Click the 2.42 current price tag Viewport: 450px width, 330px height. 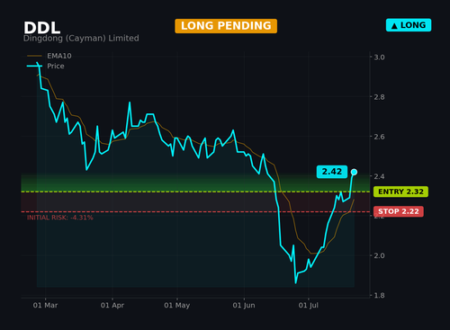click(x=332, y=172)
